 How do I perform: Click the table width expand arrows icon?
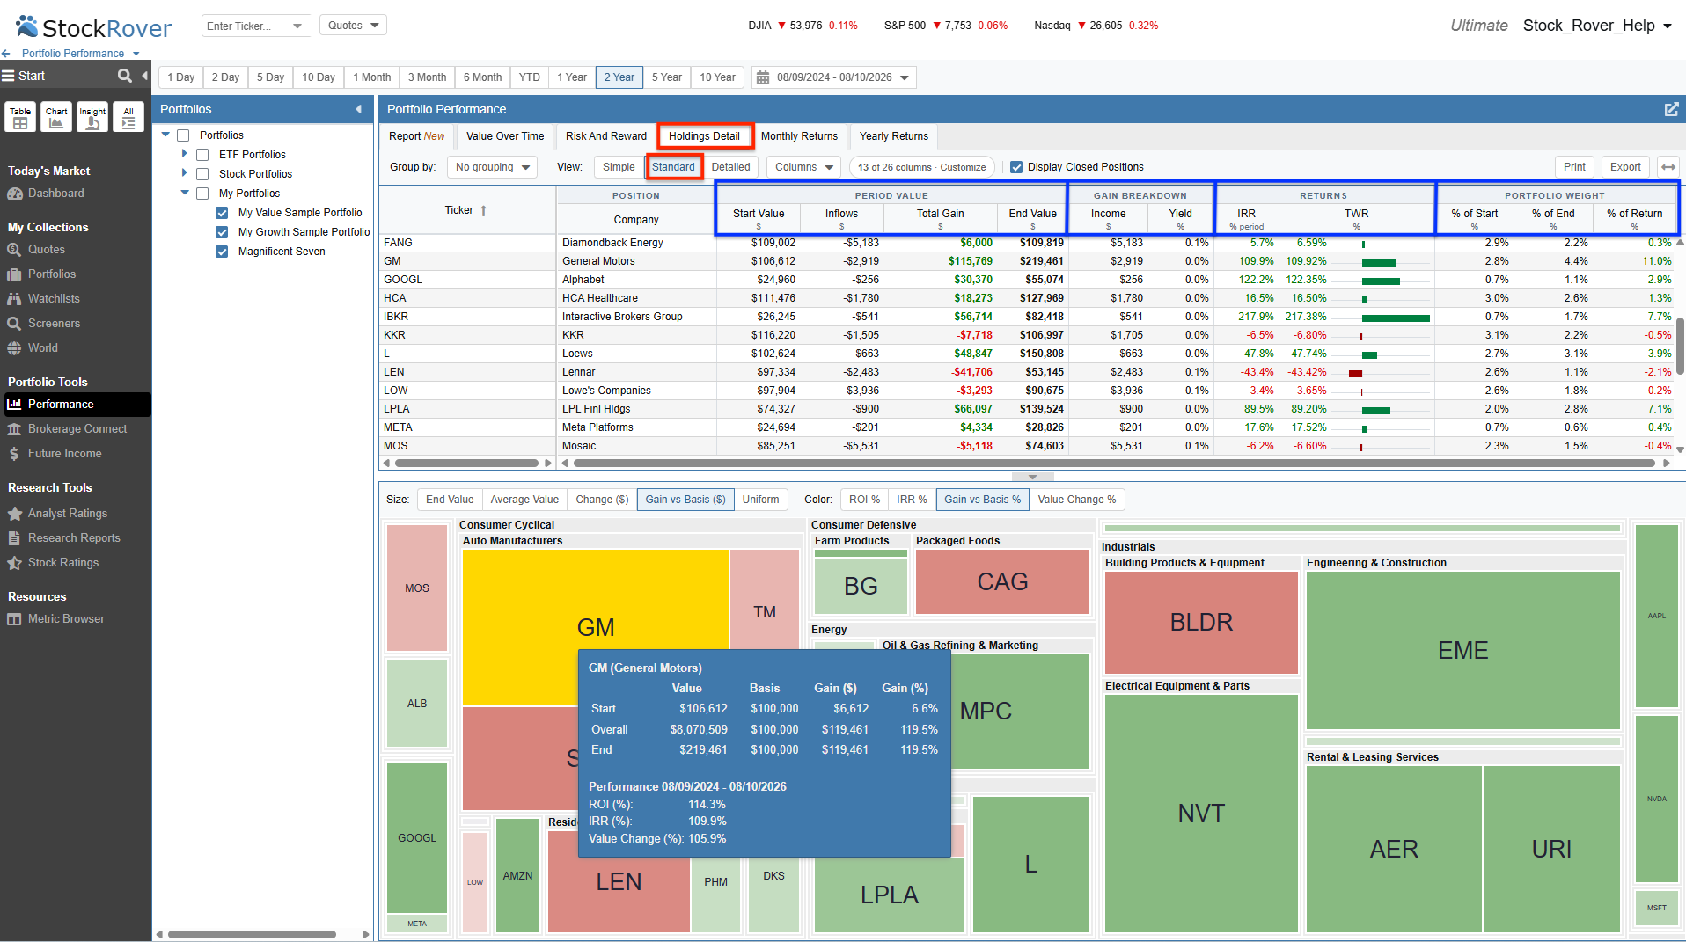coord(1668,167)
